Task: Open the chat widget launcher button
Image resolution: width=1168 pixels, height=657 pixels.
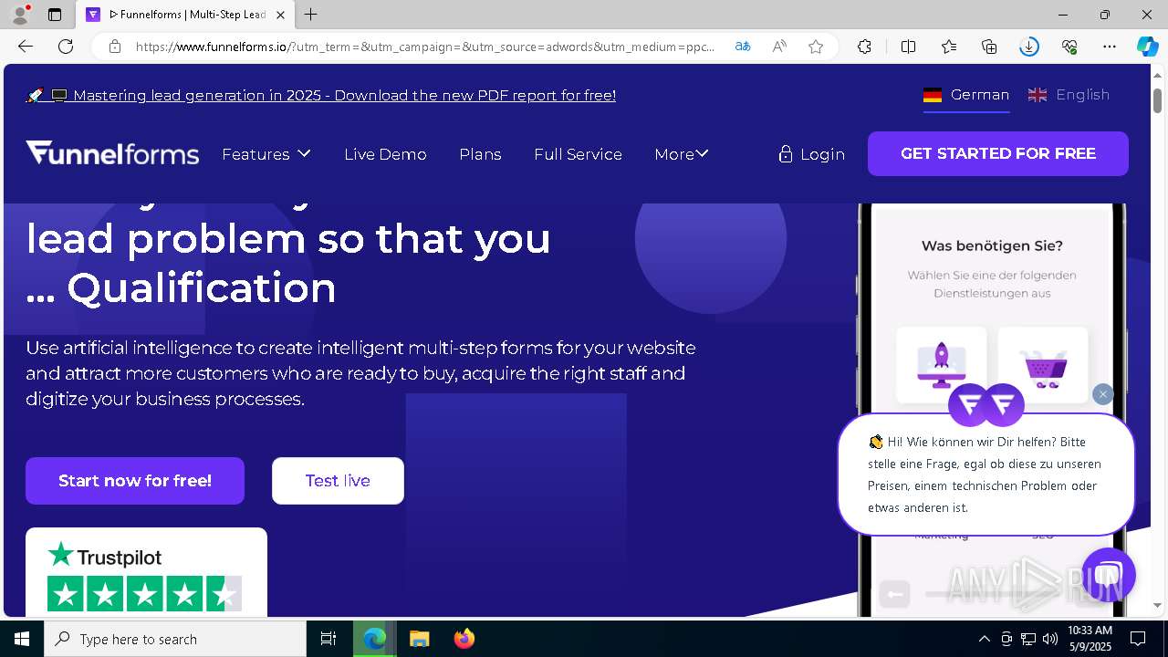Action: click(x=1108, y=575)
